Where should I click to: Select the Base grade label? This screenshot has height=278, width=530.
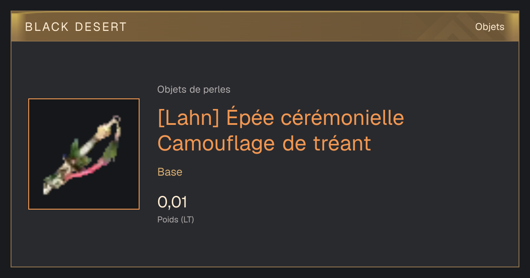click(x=170, y=172)
